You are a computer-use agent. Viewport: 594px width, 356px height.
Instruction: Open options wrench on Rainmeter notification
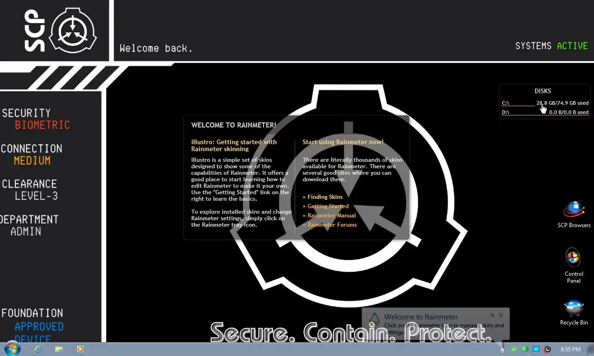tap(492, 315)
